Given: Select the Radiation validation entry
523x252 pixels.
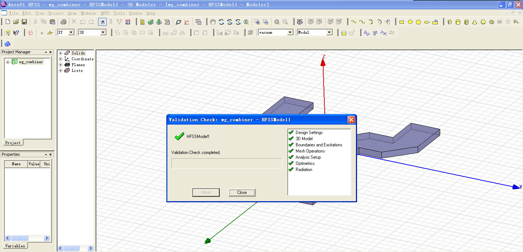Looking at the screenshot, I should [300, 170].
